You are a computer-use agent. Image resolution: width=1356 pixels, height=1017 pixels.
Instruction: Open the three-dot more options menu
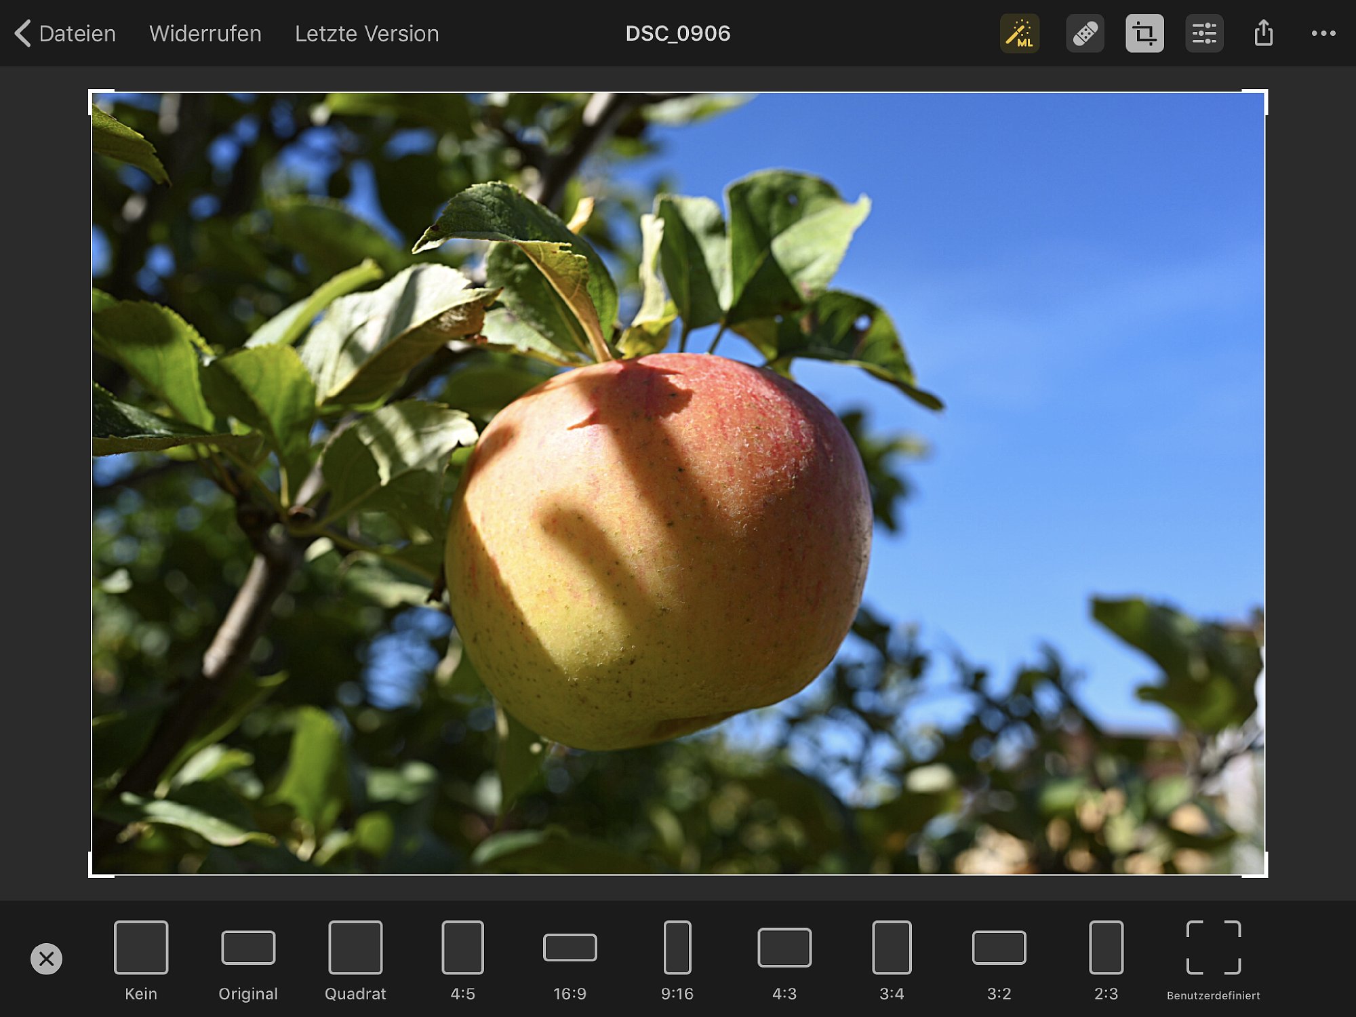coord(1323,33)
